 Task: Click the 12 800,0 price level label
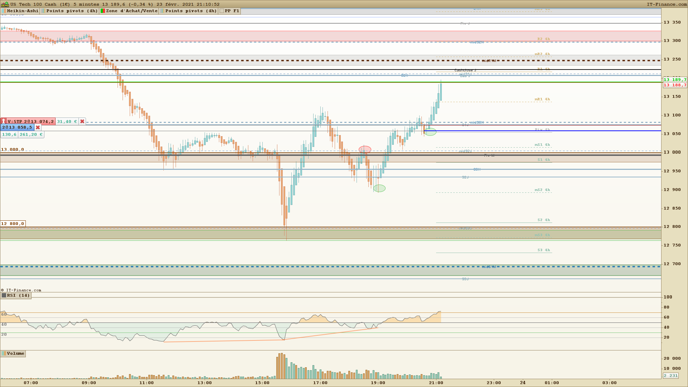(x=13, y=224)
